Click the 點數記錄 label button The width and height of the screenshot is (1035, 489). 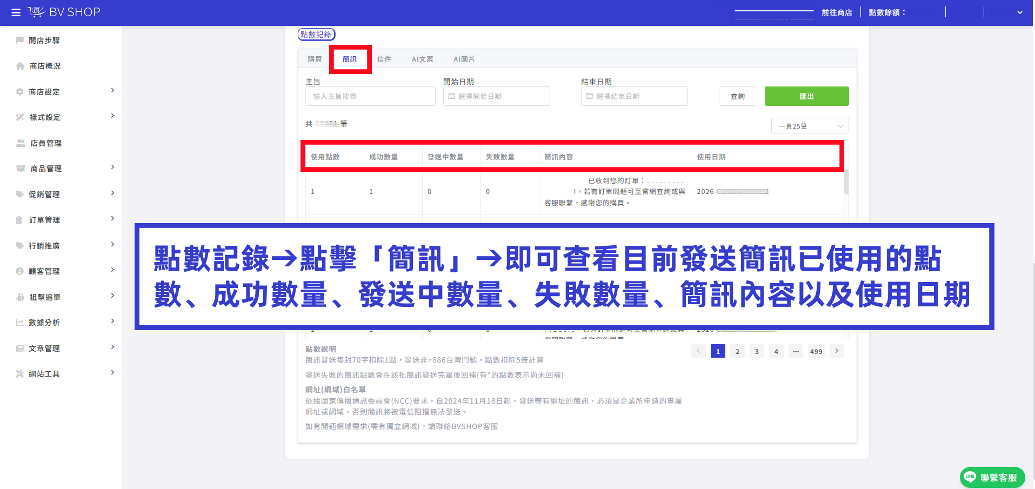316,35
